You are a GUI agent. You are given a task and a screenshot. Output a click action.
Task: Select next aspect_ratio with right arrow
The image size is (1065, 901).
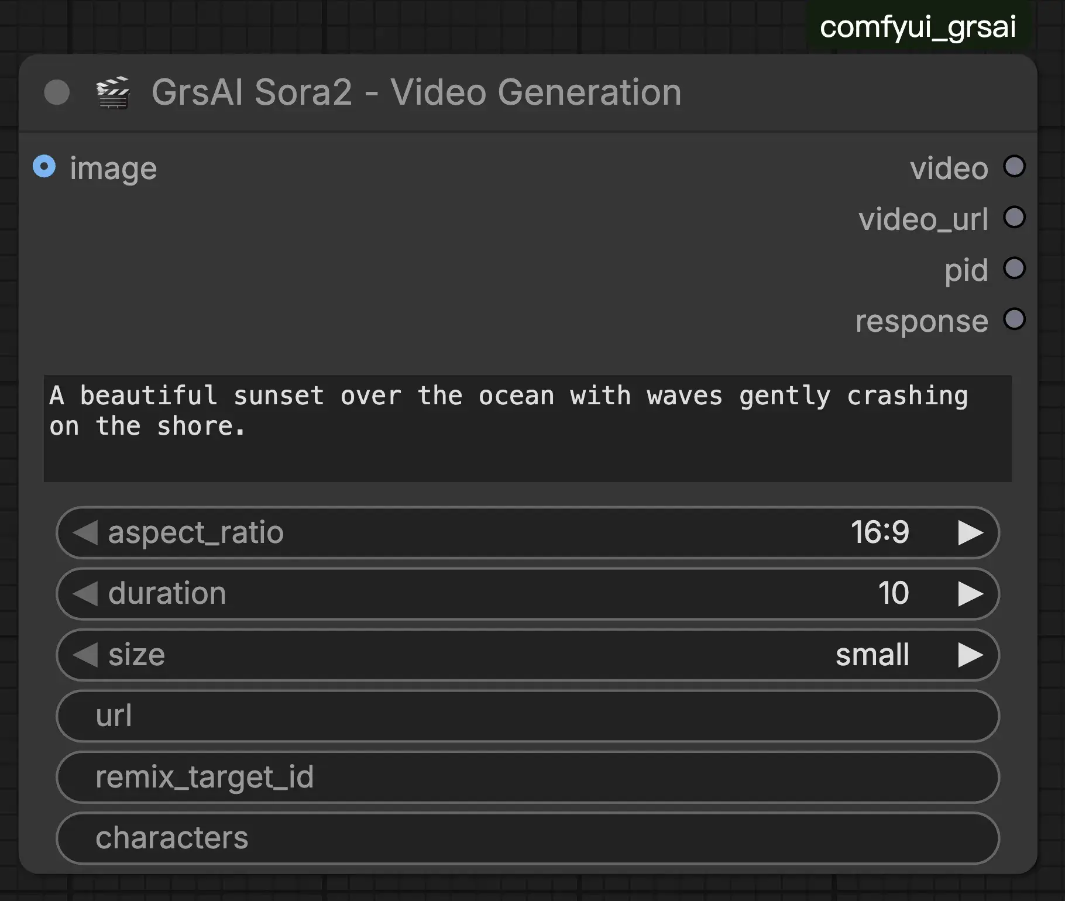pyautogui.click(x=970, y=532)
